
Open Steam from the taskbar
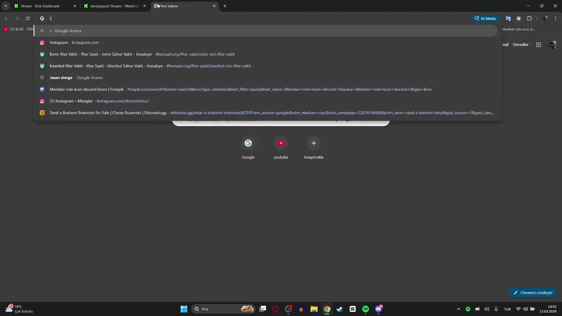(339, 309)
